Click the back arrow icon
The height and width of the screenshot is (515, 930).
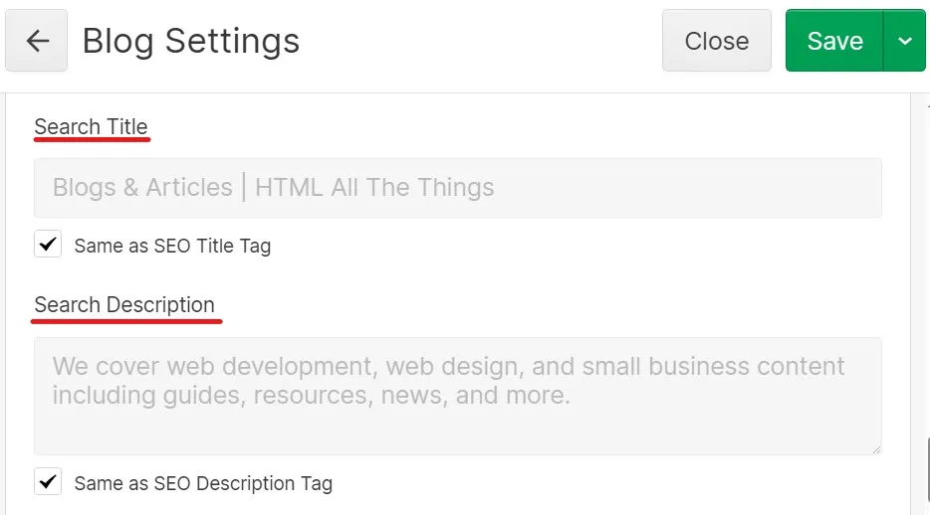pyautogui.click(x=37, y=41)
